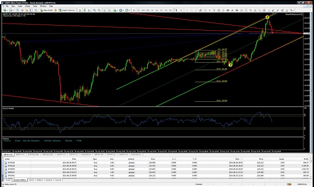The image size is (314, 187).
Task: Open the Journal terminal tab
Action: (x=58, y=180)
